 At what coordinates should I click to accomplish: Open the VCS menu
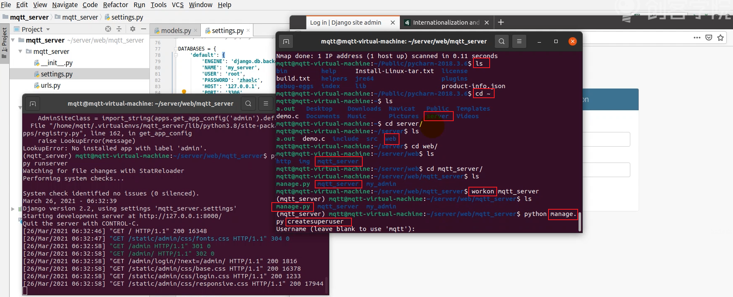click(x=178, y=5)
